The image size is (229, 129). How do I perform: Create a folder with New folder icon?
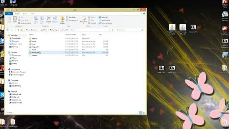pos(63,20)
